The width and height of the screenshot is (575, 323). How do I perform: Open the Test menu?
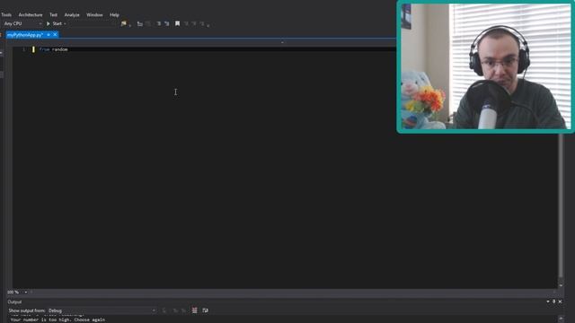[53, 15]
